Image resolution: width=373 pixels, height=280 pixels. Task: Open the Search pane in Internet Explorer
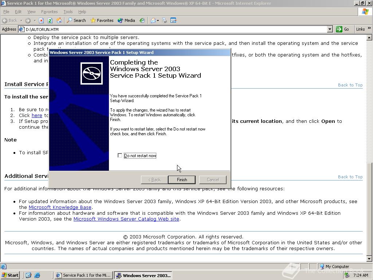[x=76, y=20]
